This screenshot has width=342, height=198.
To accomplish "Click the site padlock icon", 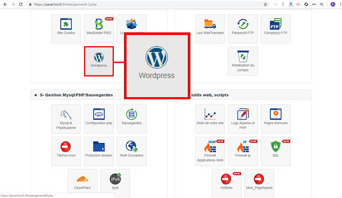I will pyautogui.click(x=30, y=4).
